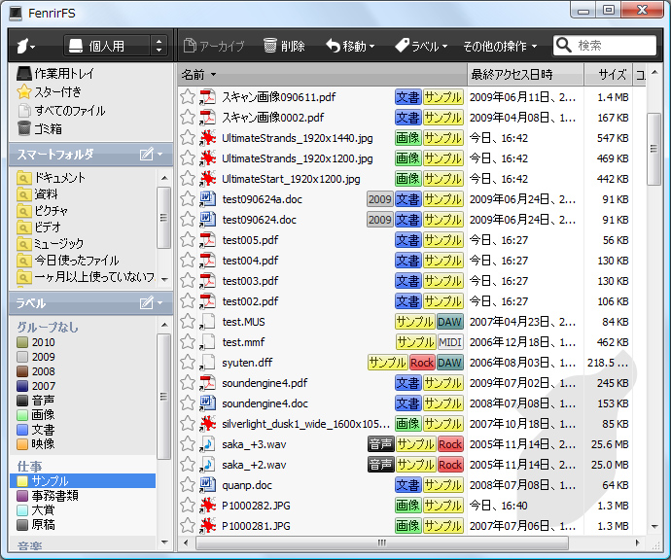
Task: Open the ピクチャ smart folder icon
Action: point(23,210)
